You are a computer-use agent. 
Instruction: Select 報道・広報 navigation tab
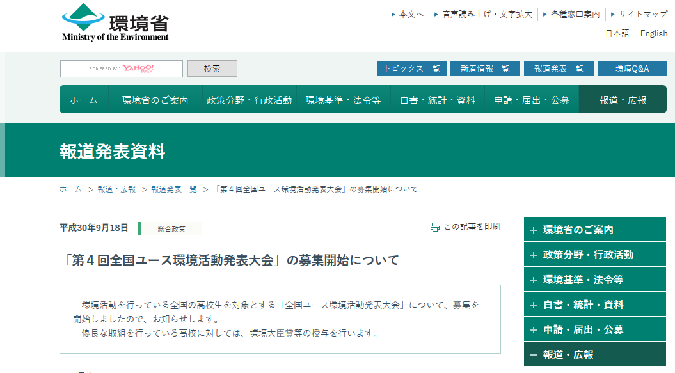coord(623,100)
